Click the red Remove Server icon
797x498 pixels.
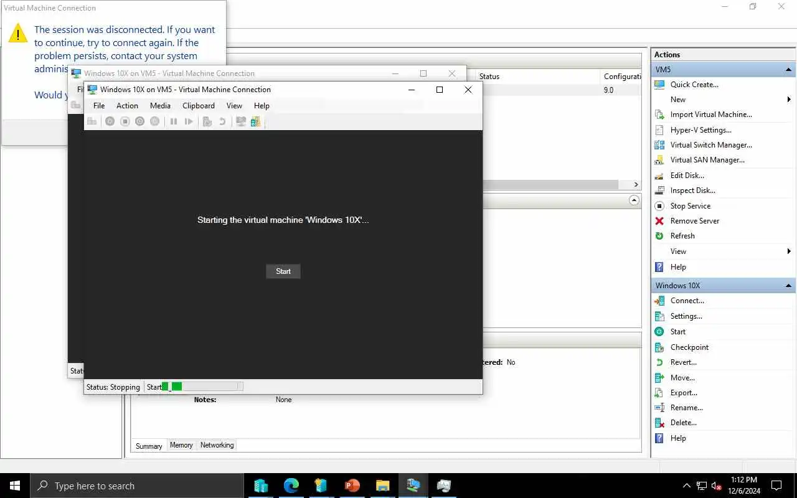tap(659, 221)
